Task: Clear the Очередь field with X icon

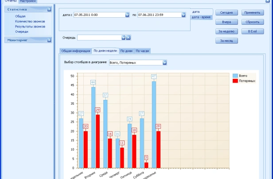Action: click(128, 38)
